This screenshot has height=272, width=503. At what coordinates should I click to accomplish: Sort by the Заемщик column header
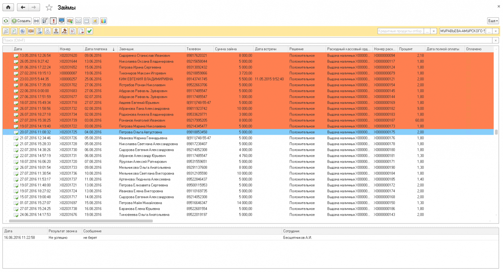(151, 49)
